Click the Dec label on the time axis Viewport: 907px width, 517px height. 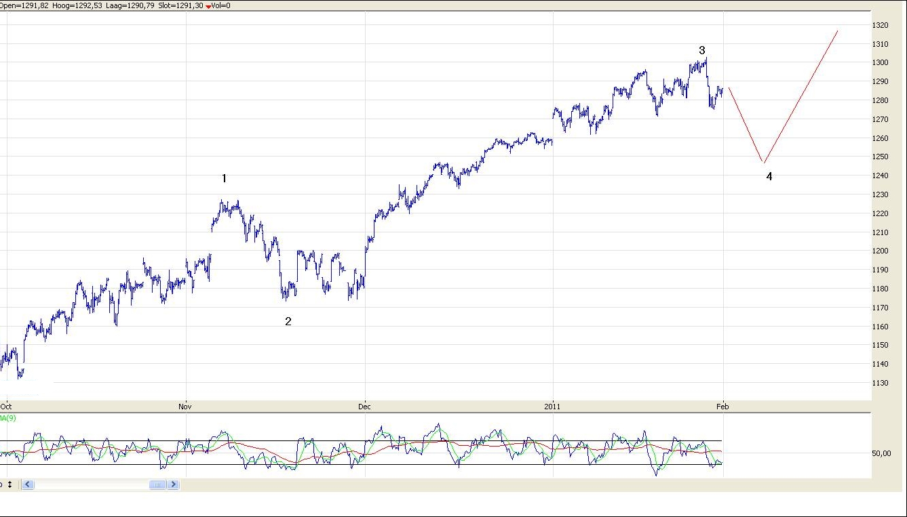pyautogui.click(x=365, y=407)
